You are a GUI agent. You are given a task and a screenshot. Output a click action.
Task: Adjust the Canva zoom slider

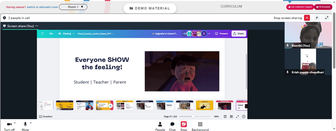(193, 117)
